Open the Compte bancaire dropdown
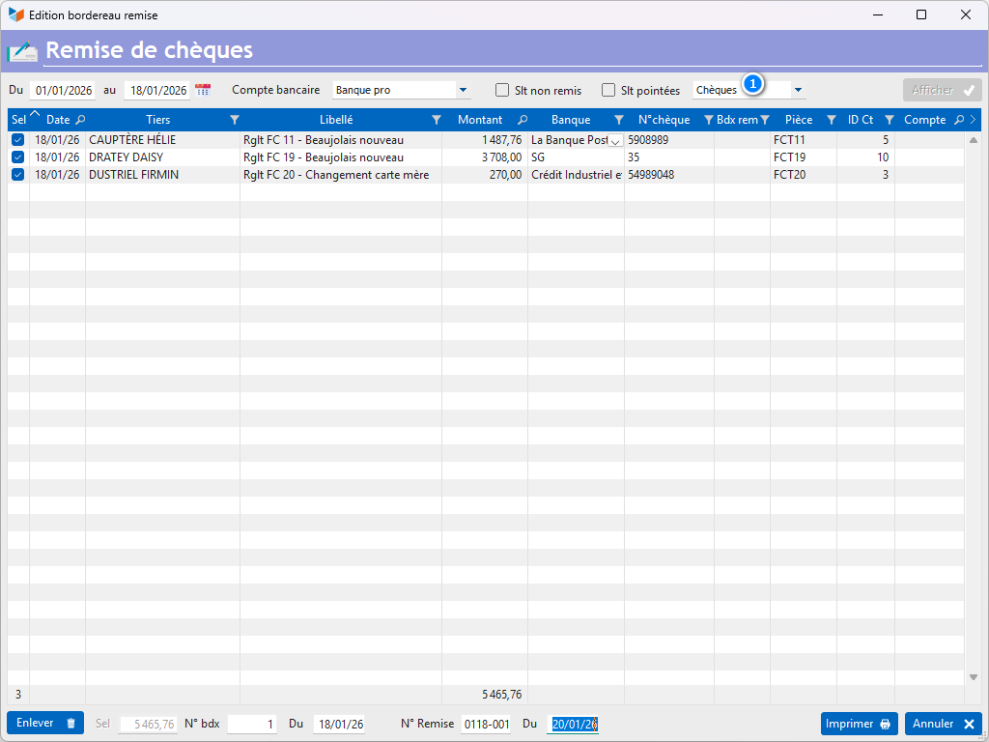The height and width of the screenshot is (742, 989). pyautogui.click(x=464, y=90)
